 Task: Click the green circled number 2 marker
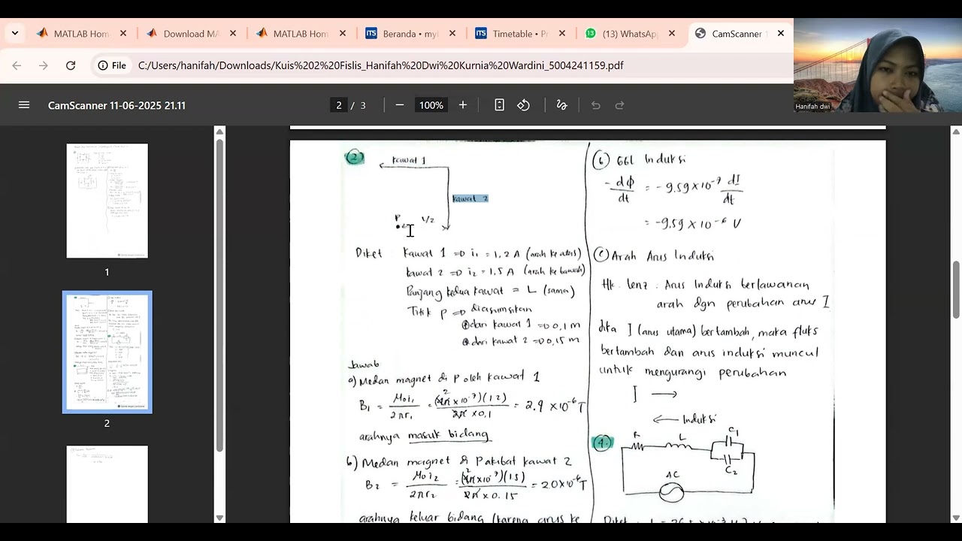[355, 157]
